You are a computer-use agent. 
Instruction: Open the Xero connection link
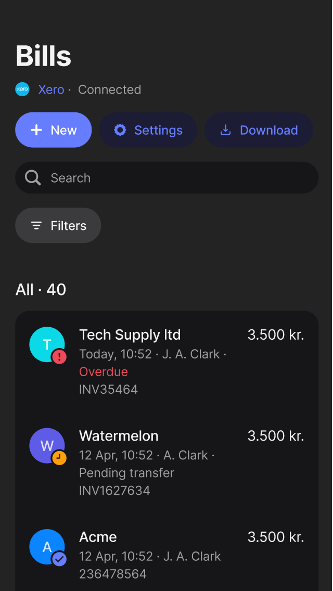pyautogui.click(x=51, y=89)
